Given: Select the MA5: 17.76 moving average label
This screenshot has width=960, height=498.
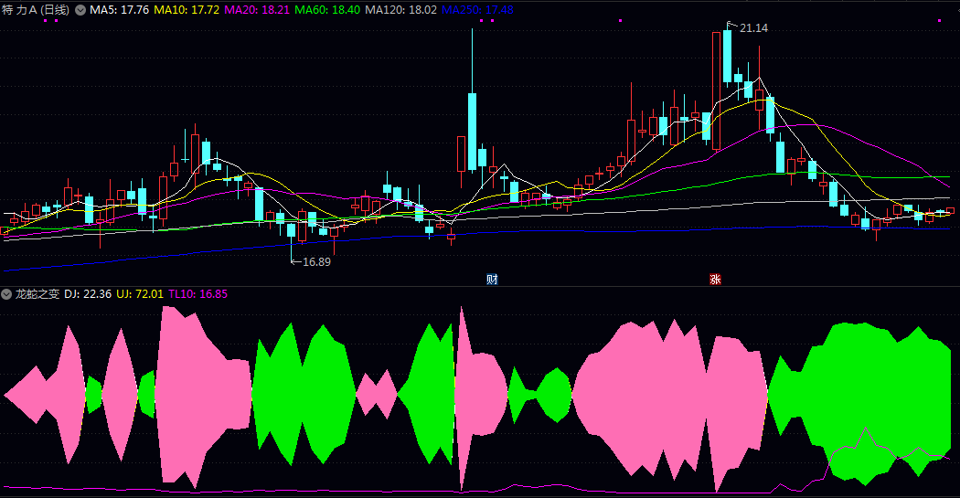Looking at the screenshot, I should click(x=119, y=9).
